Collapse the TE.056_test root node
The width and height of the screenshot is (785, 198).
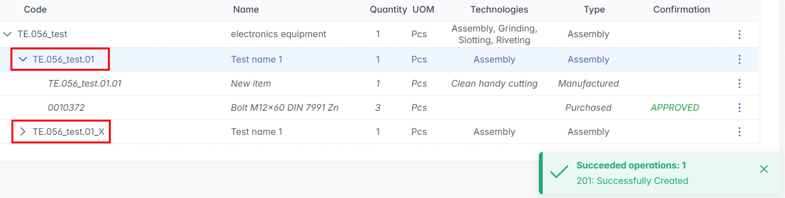pyautogui.click(x=7, y=34)
